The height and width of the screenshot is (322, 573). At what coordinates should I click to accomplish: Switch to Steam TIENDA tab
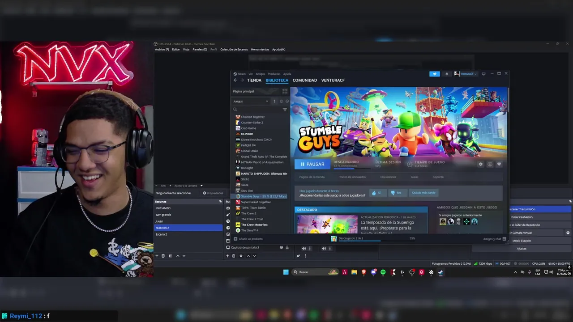click(254, 80)
